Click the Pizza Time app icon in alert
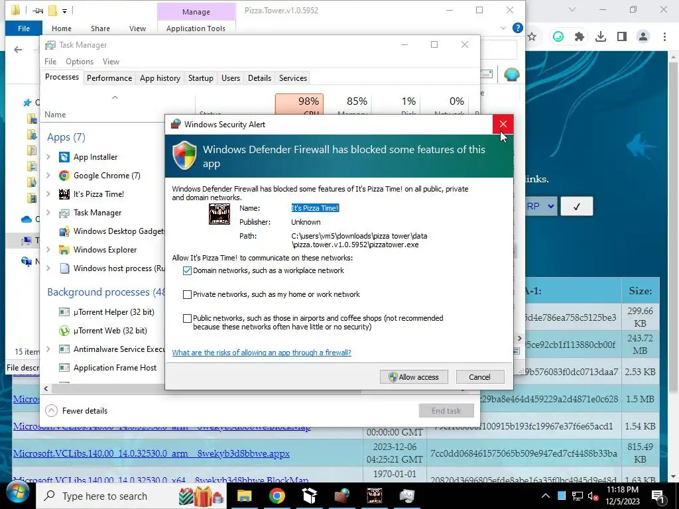679x509 pixels. (x=219, y=214)
